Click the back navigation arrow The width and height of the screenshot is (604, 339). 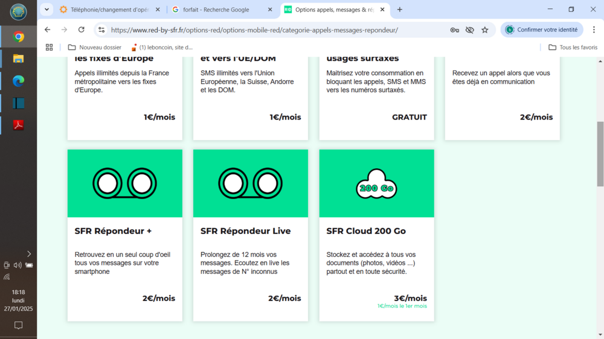48,30
